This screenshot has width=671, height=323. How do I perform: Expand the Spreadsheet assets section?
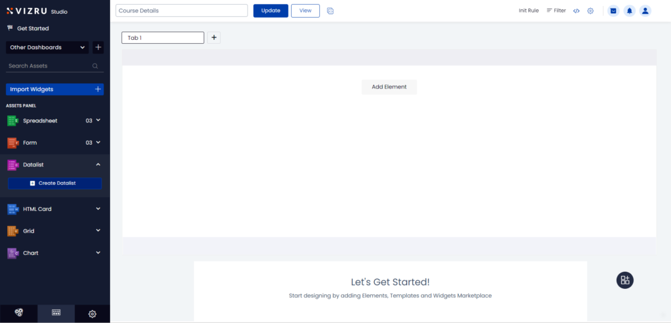coord(98,121)
